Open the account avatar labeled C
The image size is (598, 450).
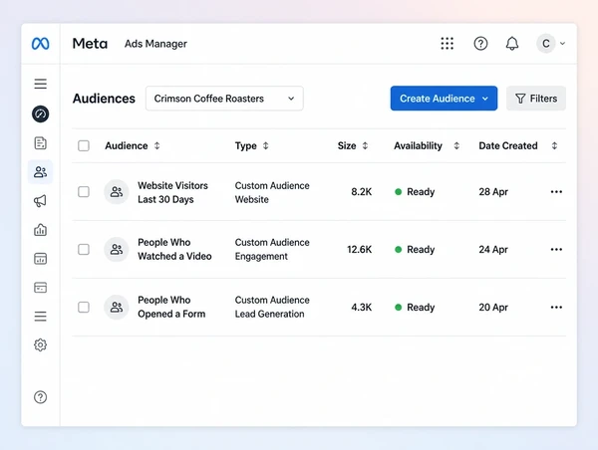546,44
